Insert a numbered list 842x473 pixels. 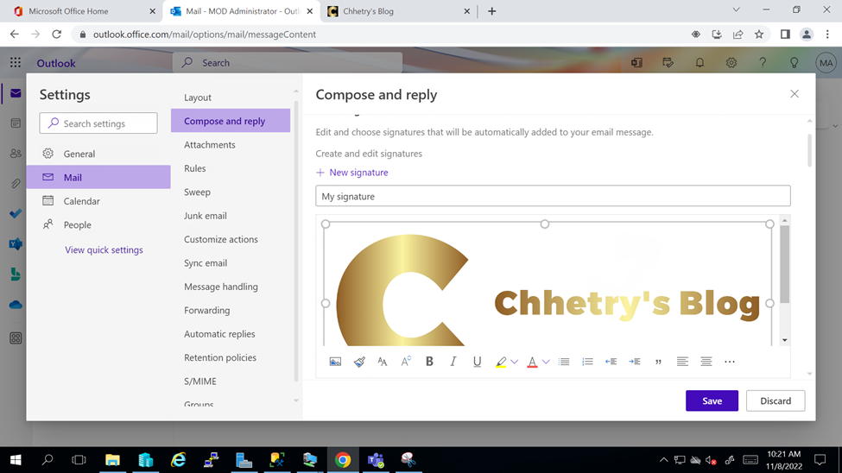click(587, 362)
